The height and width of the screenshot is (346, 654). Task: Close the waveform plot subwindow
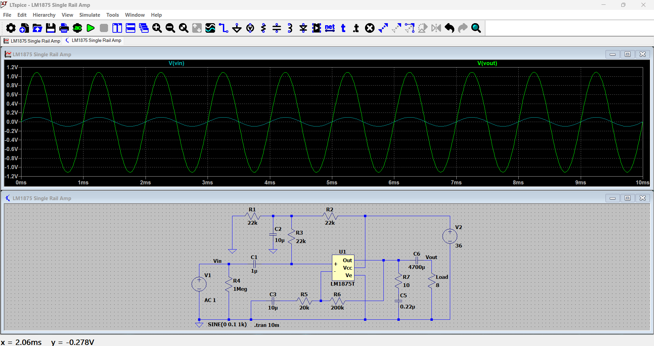[642, 54]
